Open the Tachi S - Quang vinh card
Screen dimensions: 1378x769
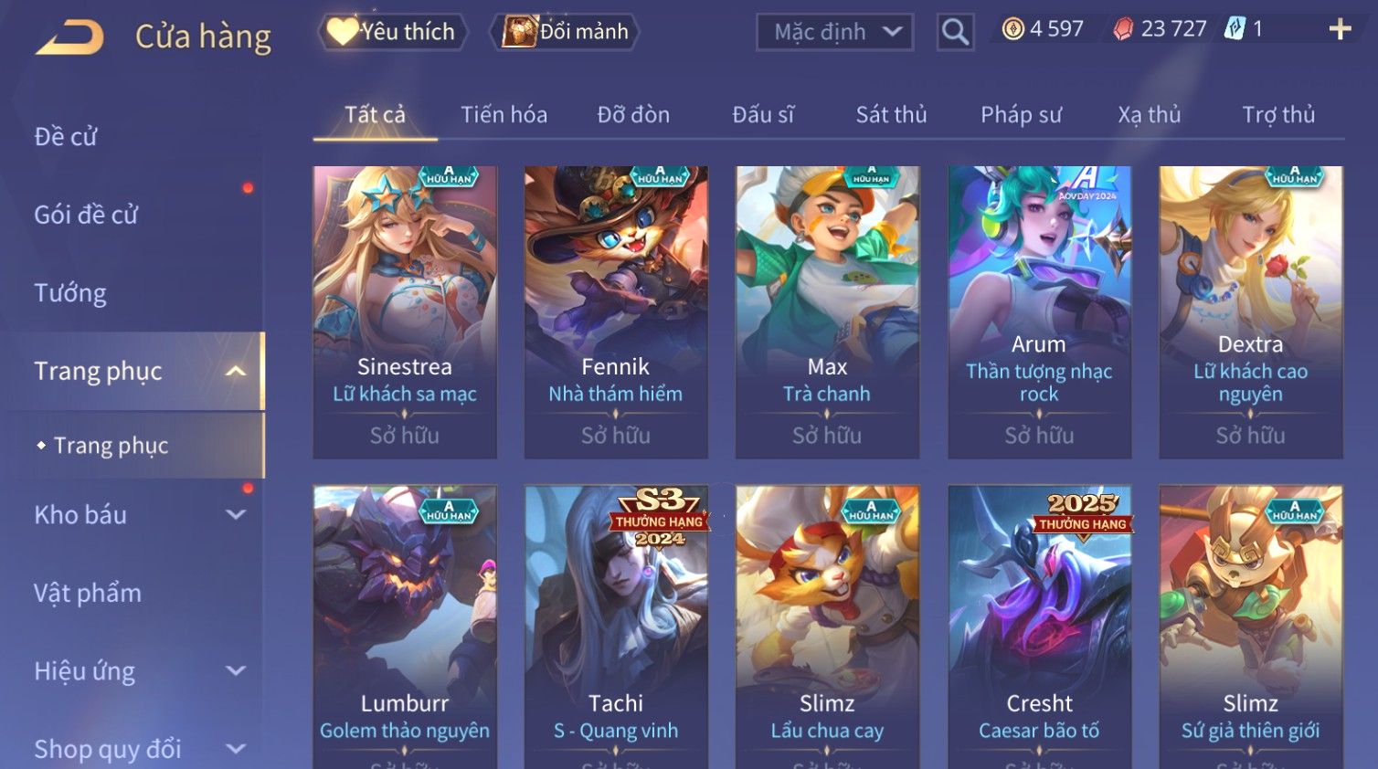point(616,627)
